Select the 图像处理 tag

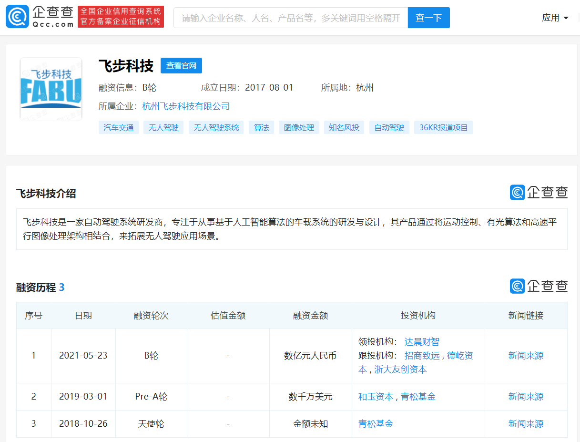(299, 127)
